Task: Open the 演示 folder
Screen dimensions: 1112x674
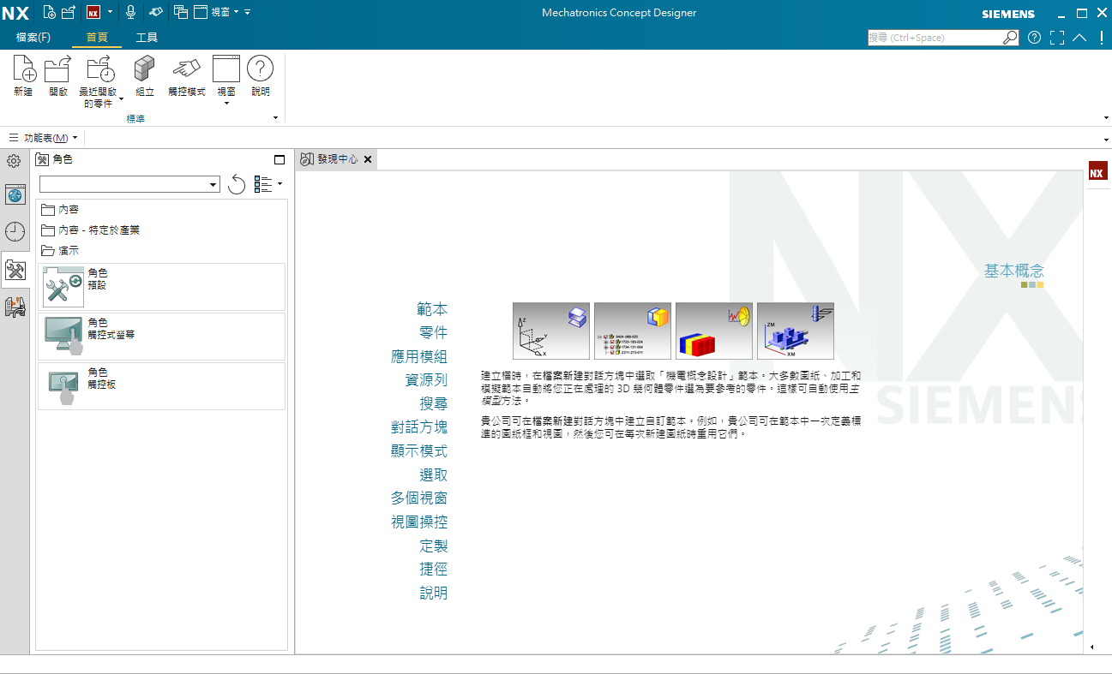Action: point(60,251)
